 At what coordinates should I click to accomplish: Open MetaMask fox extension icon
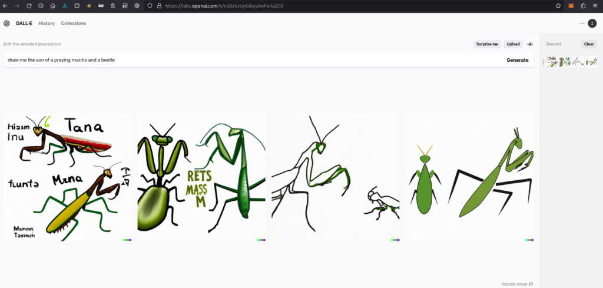click(x=571, y=6)
